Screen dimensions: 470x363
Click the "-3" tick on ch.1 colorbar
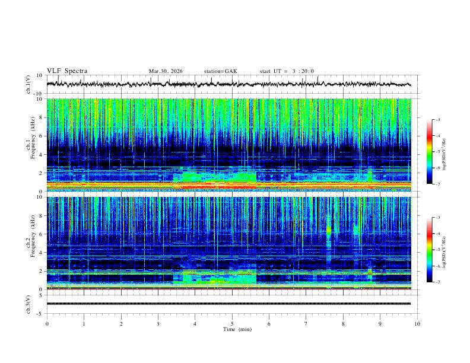coord(437,119)
